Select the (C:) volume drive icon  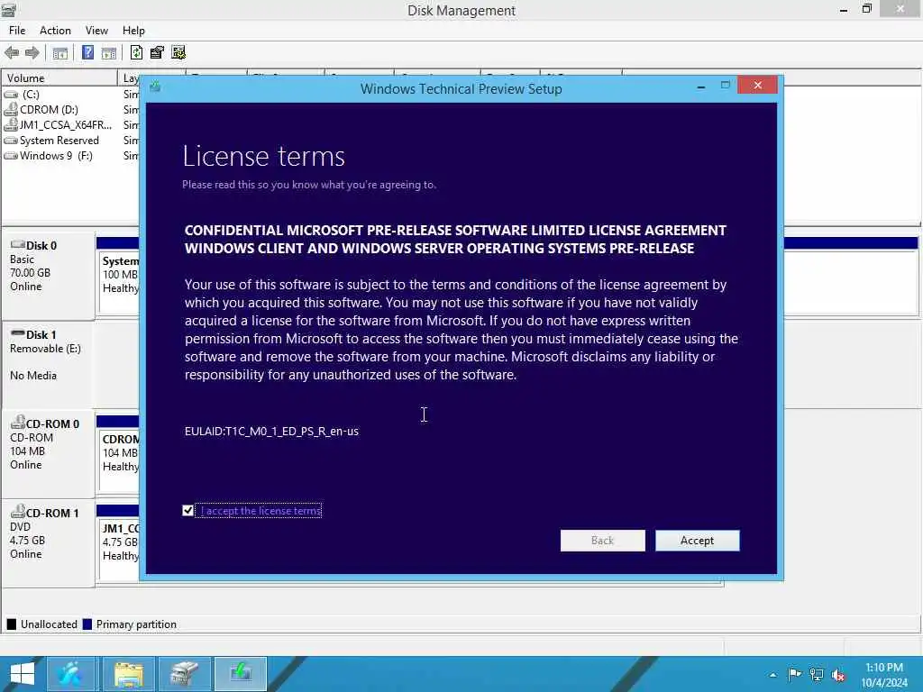point(11,94)
